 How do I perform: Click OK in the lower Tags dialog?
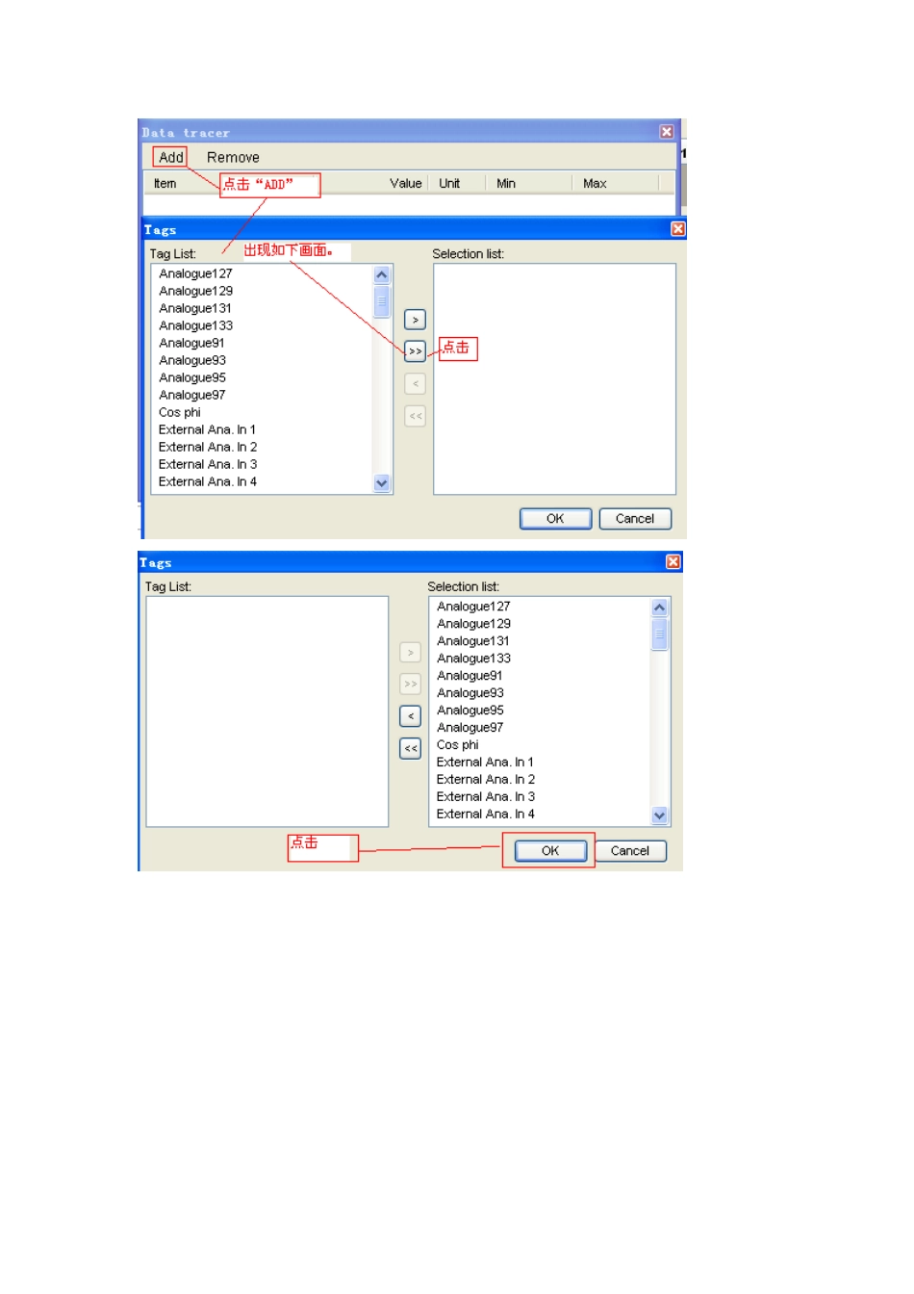[x=550, y=851]
